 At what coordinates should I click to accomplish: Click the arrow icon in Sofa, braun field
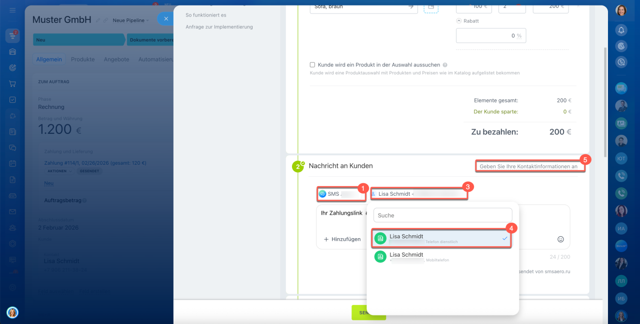click(411, 6)
